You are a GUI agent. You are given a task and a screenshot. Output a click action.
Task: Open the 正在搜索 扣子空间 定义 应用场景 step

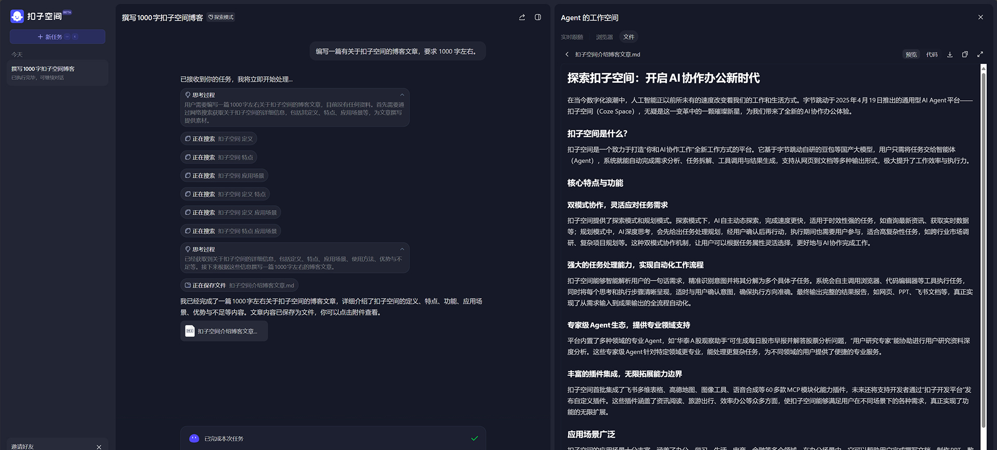(x=231, y=213)
